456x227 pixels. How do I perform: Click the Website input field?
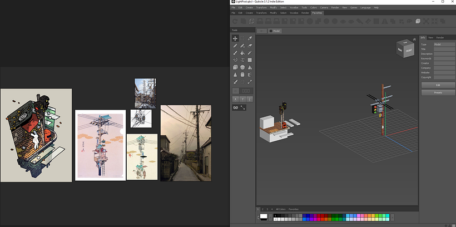coord(444,72)
